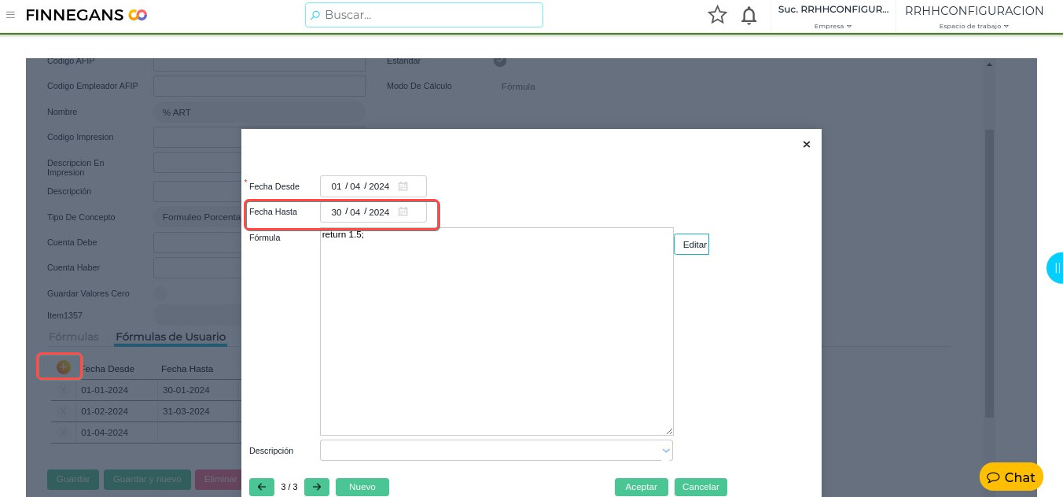1063x497 pixels.
Task: Click the Finnegans logo
Action: pos(86,15)
